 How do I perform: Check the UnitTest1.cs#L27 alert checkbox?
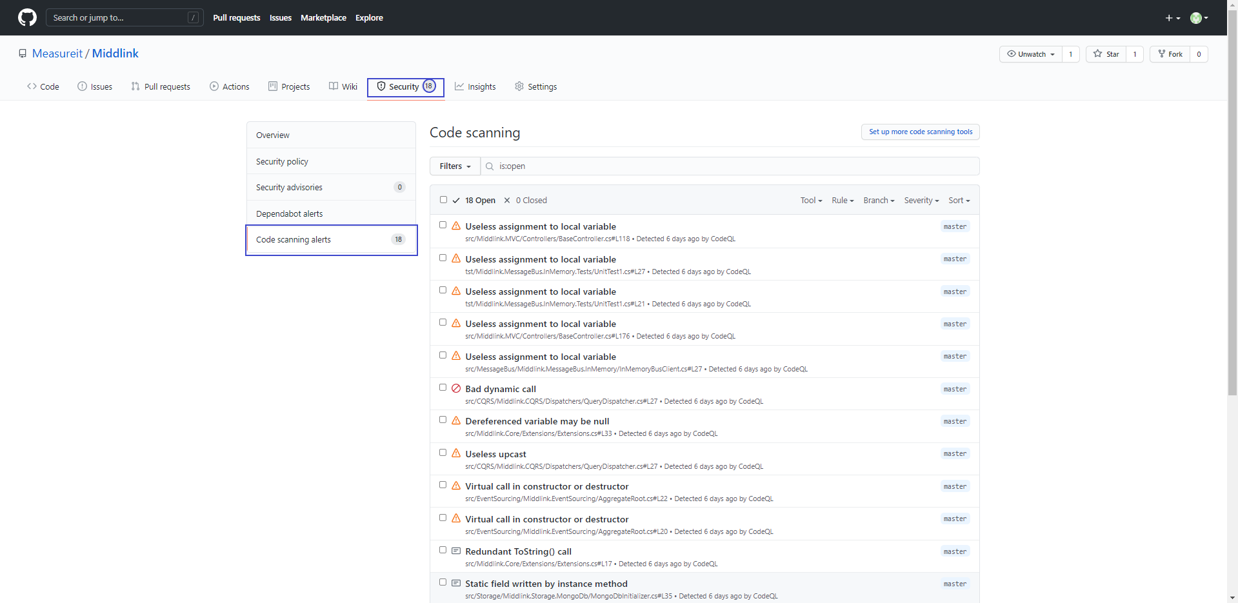[443, 258]
